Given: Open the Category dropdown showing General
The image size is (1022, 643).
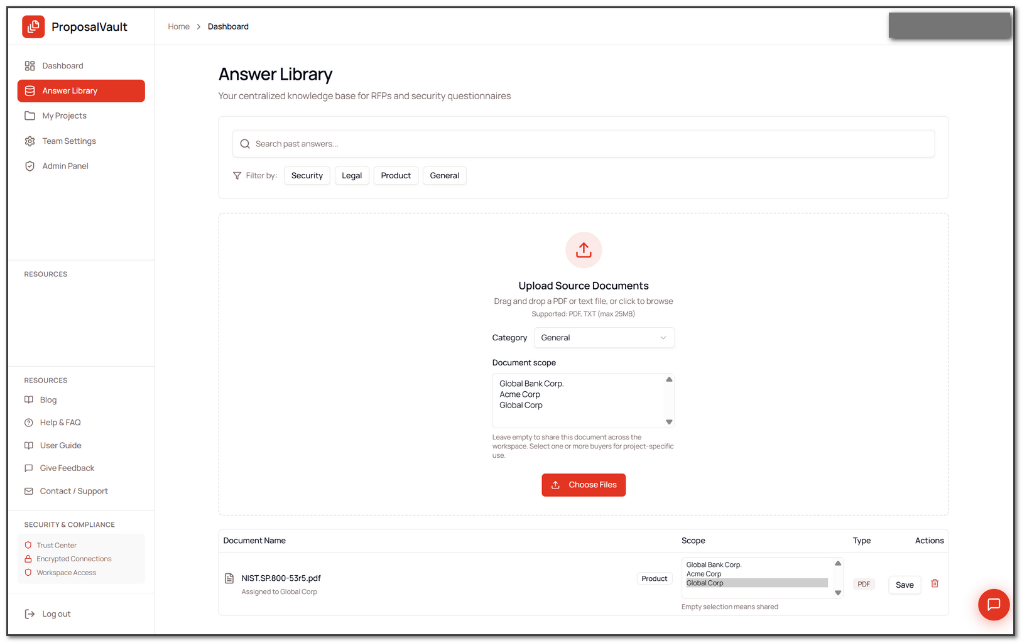Looking at the screenshot, I should 604,338.
